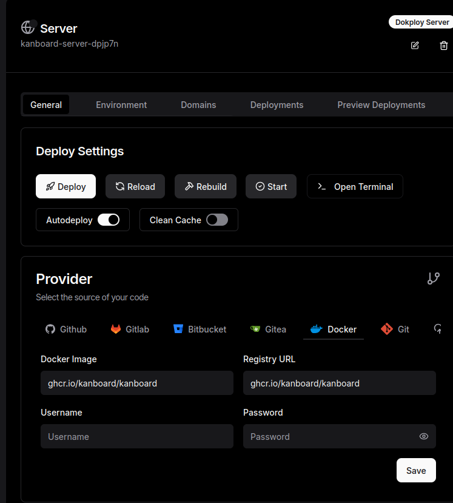The width and height of the screenshot is (453, 503).
Task: Switch to the Environment tab
Action: [121, 104]
